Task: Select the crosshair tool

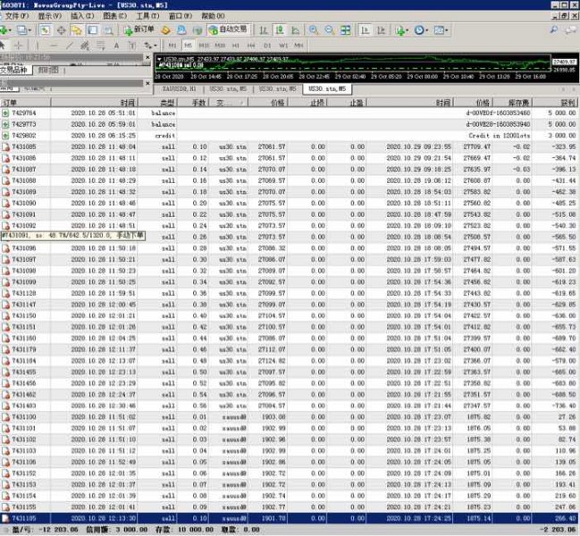Action: coord(18,45)
